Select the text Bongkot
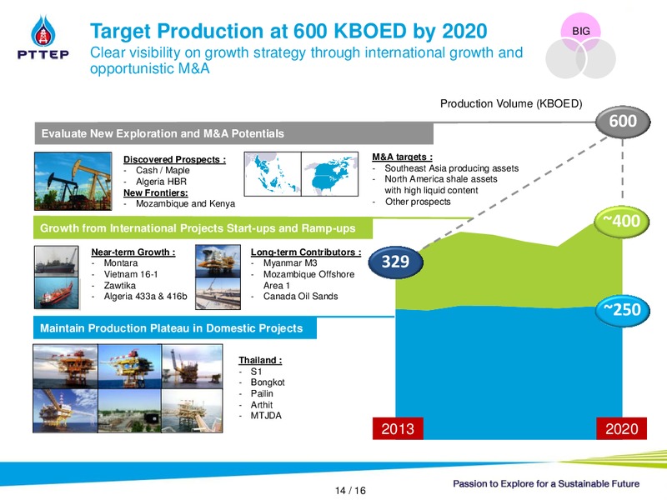 [268, 382]
